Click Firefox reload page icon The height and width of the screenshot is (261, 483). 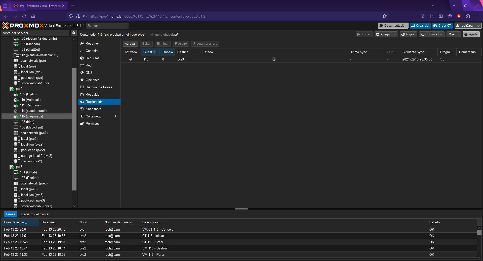[x=24, y=16]
